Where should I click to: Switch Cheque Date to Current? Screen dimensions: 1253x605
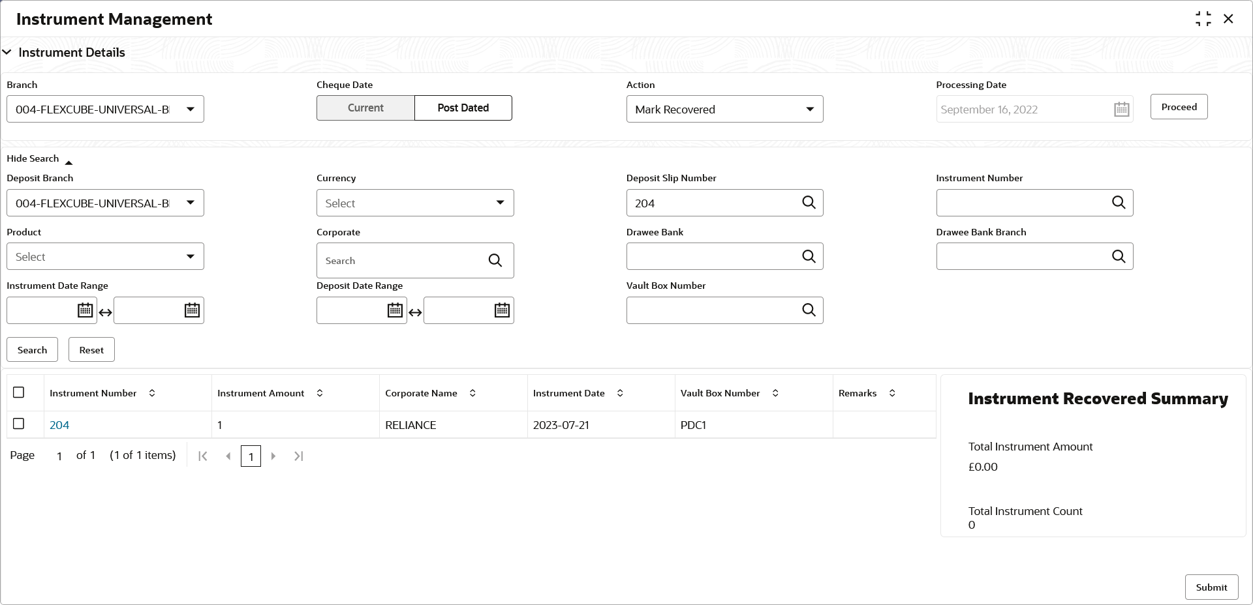point(365,108)
